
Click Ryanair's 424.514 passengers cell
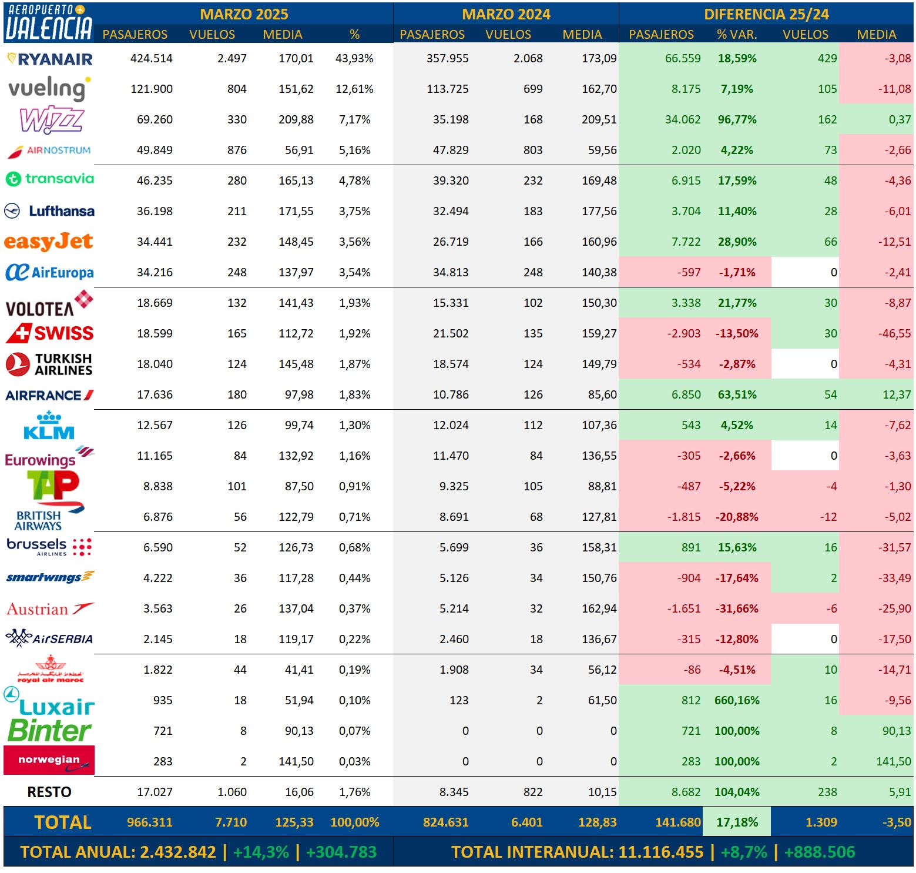151,58
